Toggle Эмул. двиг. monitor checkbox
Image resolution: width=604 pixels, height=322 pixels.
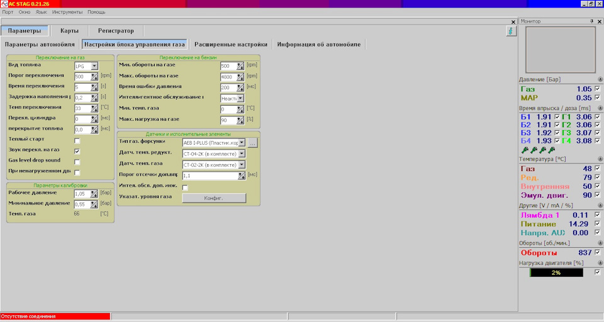(598, 195)
